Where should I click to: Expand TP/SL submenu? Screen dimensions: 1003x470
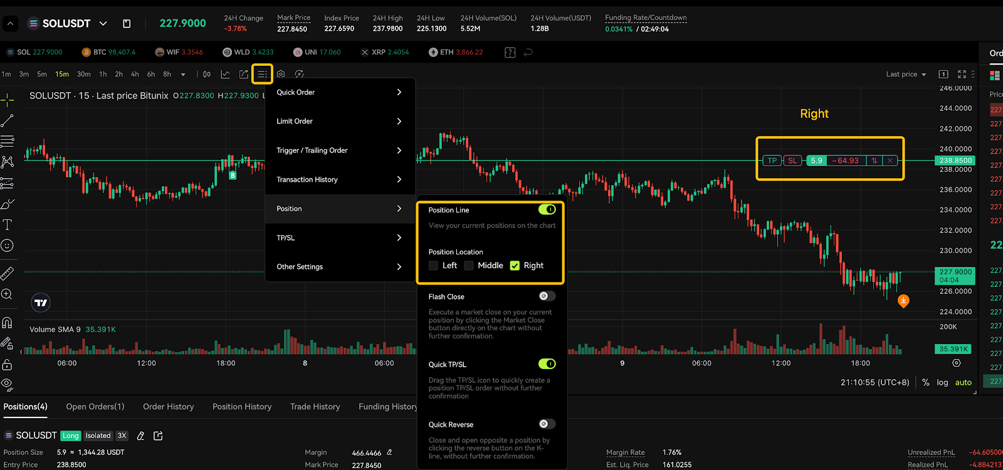pos(340,238)
